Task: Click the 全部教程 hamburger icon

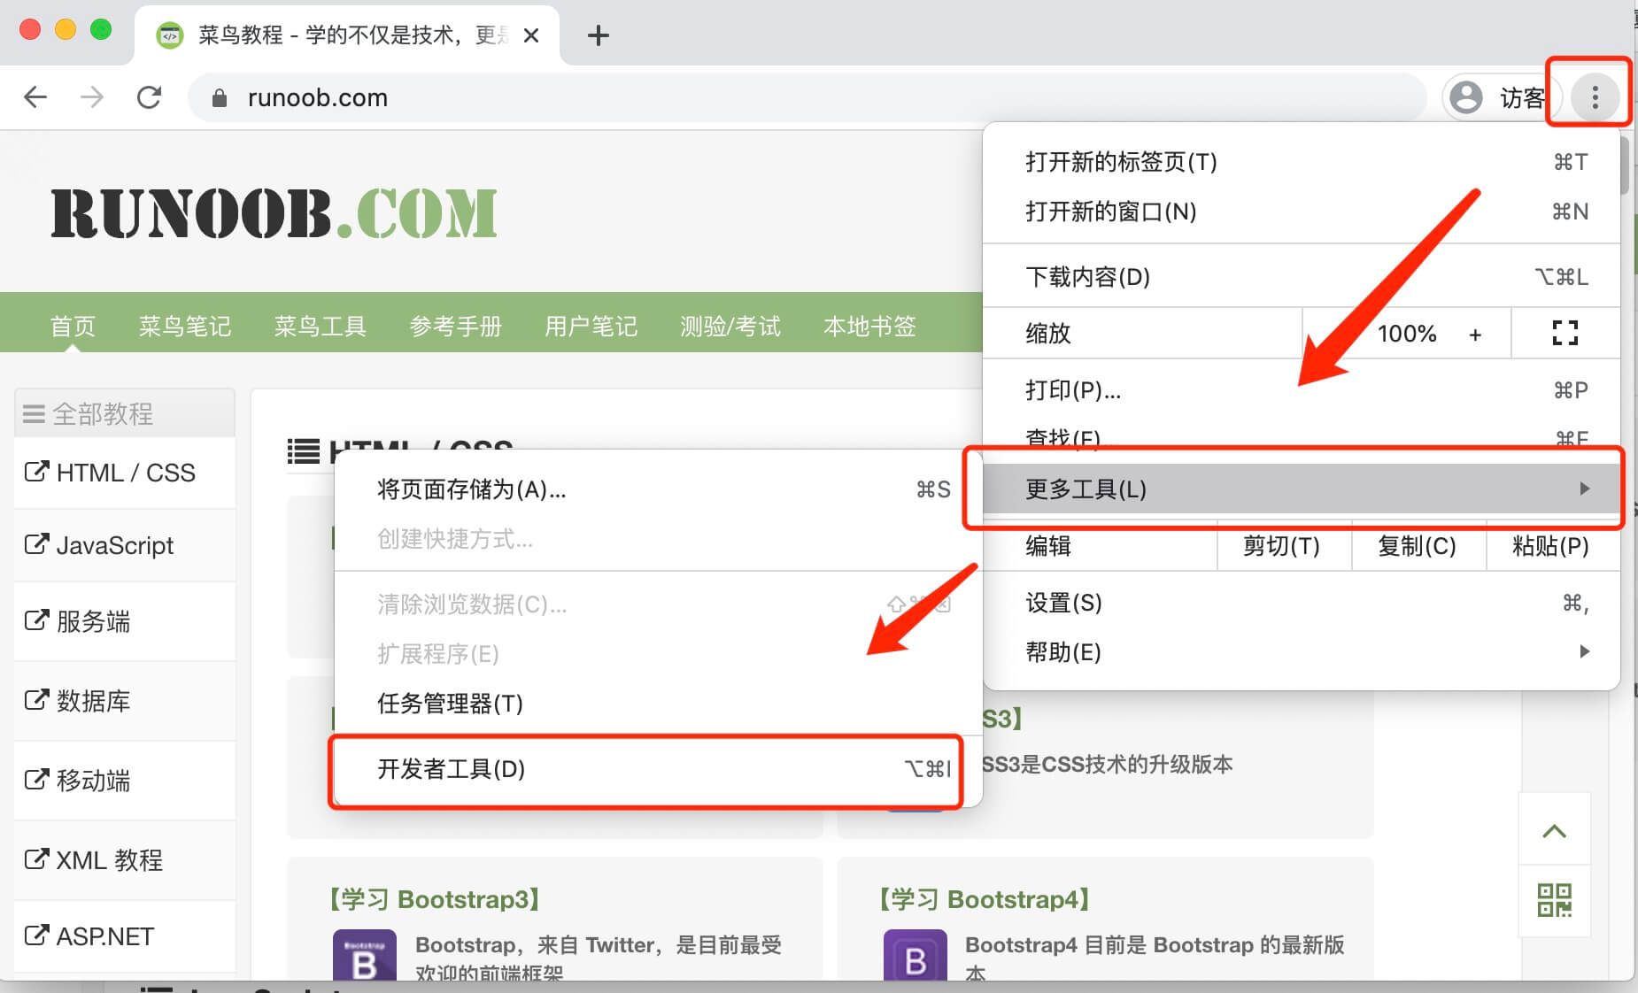Action: (x=33, y=412)
